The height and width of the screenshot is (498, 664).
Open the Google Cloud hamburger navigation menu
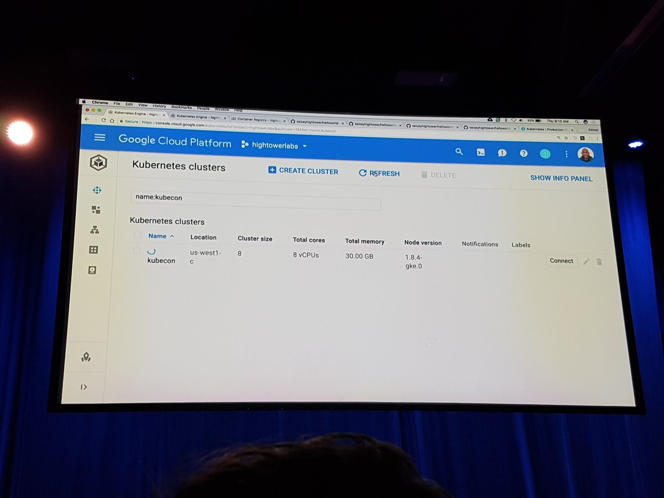(x=99, y=137)
